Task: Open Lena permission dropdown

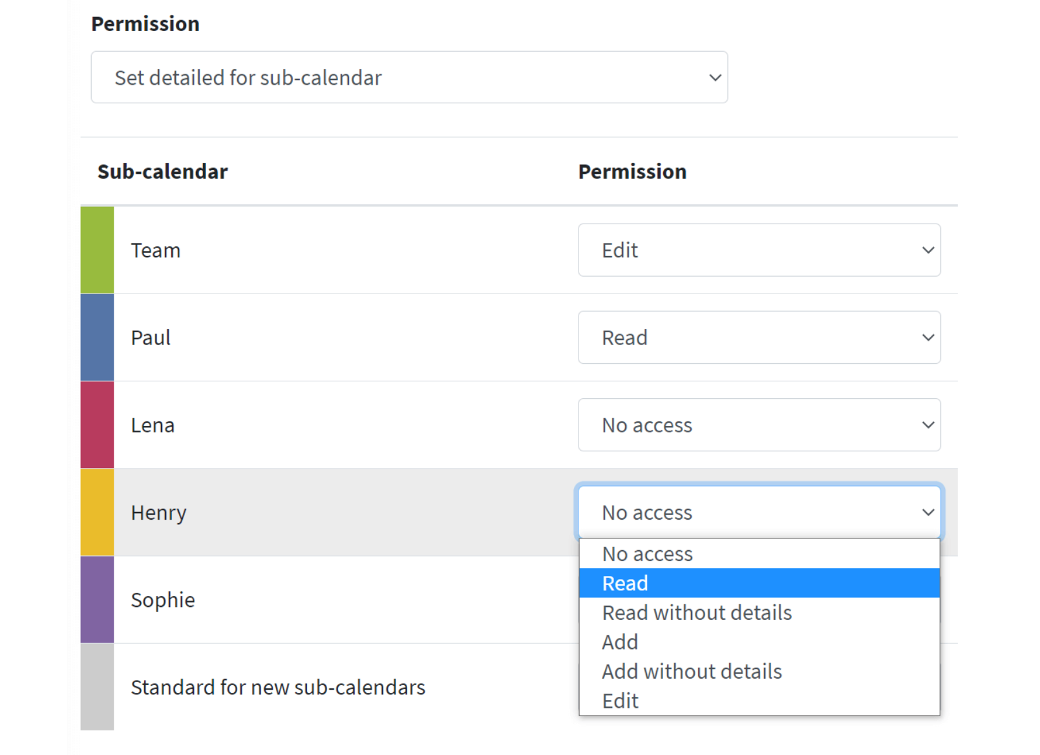Action: click(x=759, y=425)
